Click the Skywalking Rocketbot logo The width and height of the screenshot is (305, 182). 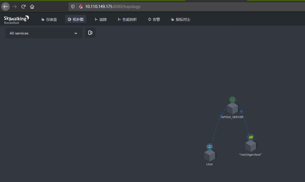point(16,20)
